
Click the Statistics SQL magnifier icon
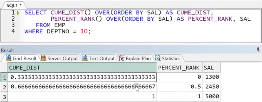click(157, 58)
